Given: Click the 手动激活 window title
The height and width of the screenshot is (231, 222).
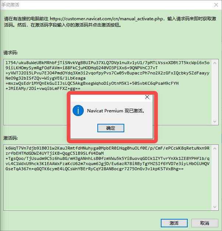Looking at the screenshot, I should (x=10, y=5).
